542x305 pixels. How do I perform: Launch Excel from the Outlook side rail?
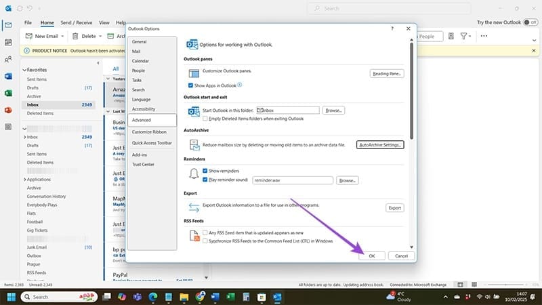tap(8, 93)
